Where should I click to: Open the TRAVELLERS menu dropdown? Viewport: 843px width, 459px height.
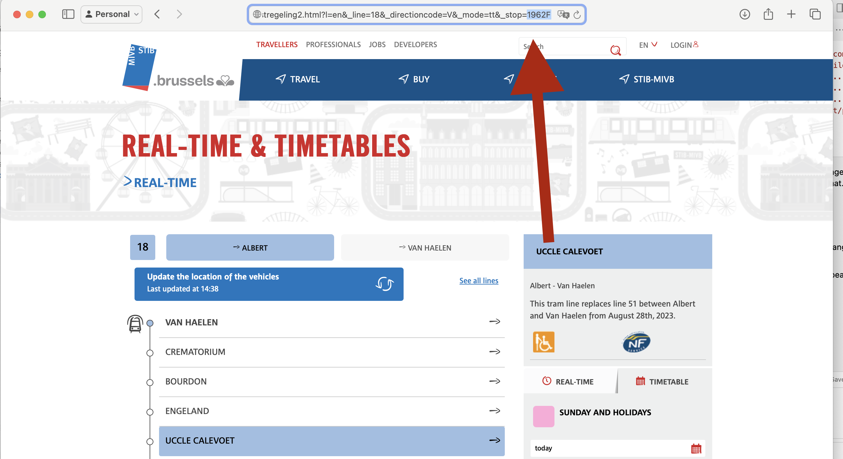(x=276, y=44)
